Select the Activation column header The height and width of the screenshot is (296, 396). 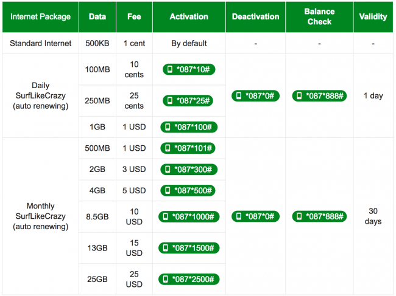click(x=189, y=17)
